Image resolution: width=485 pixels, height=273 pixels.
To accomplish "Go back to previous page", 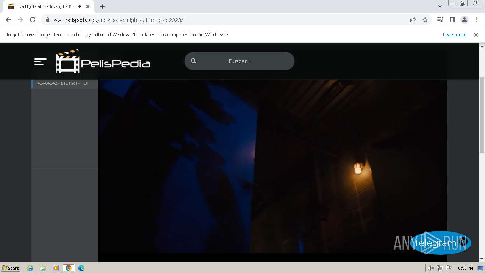I will pos(8,20).
